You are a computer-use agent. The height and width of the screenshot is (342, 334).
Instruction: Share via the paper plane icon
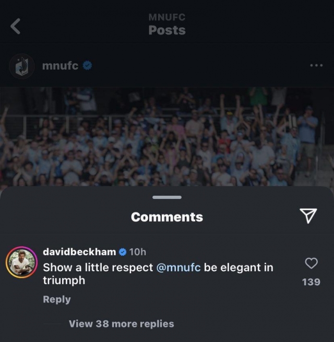[x=308, y=216]
